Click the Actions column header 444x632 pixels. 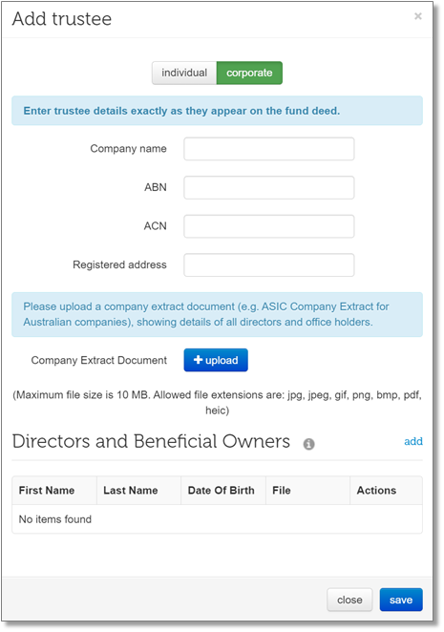coord(387,491)
